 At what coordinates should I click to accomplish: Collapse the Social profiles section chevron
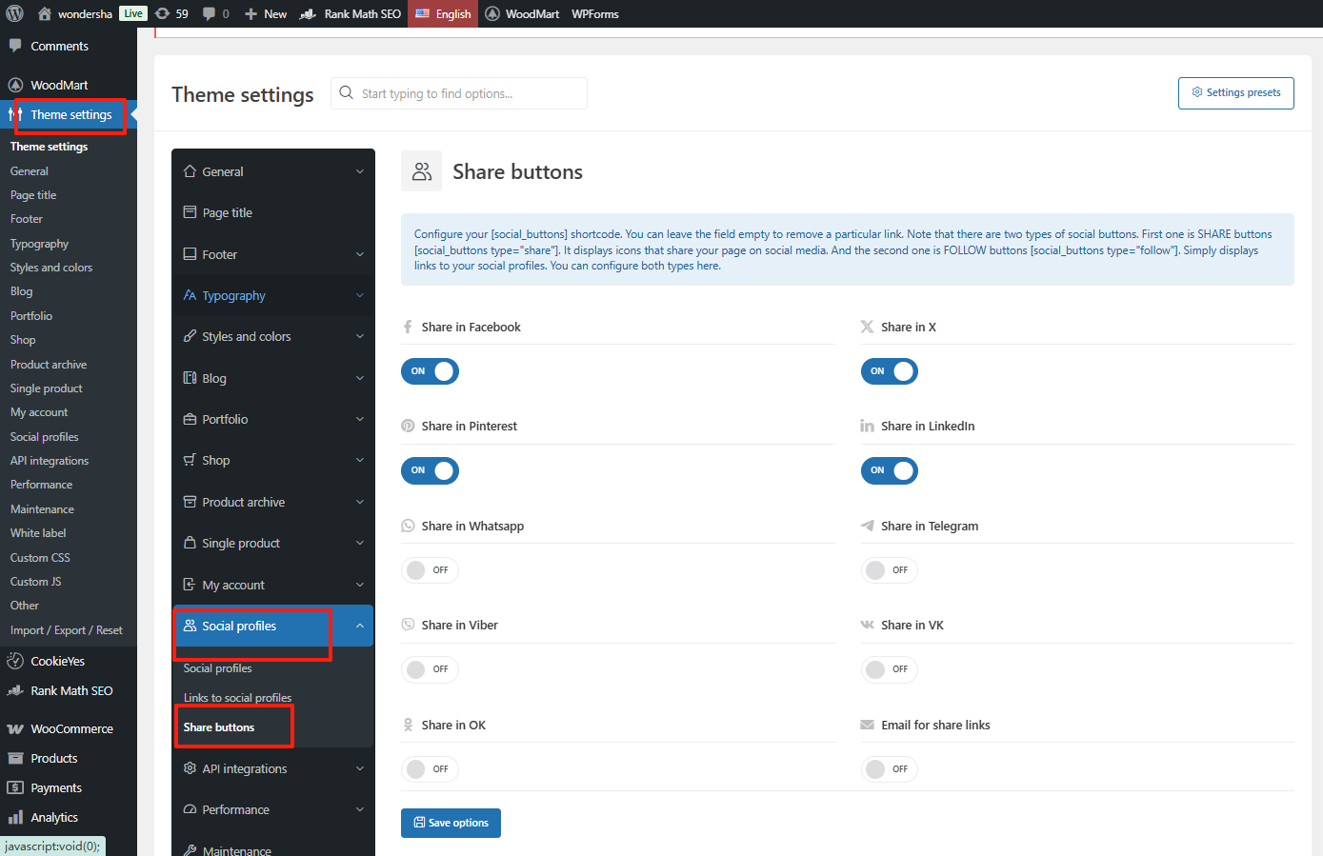360,626
